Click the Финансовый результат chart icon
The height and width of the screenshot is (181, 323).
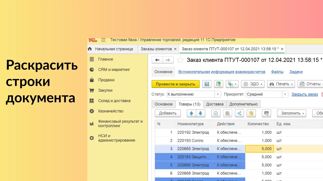click(x=92, y=124)
